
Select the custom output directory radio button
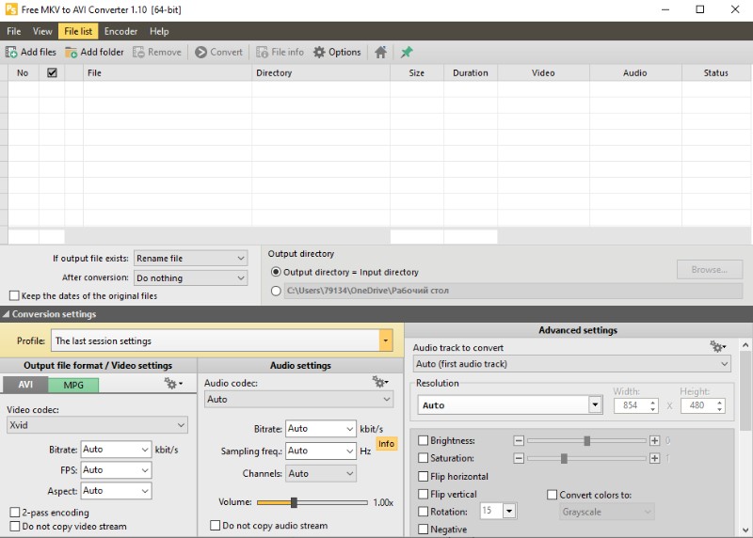[276, 291]
